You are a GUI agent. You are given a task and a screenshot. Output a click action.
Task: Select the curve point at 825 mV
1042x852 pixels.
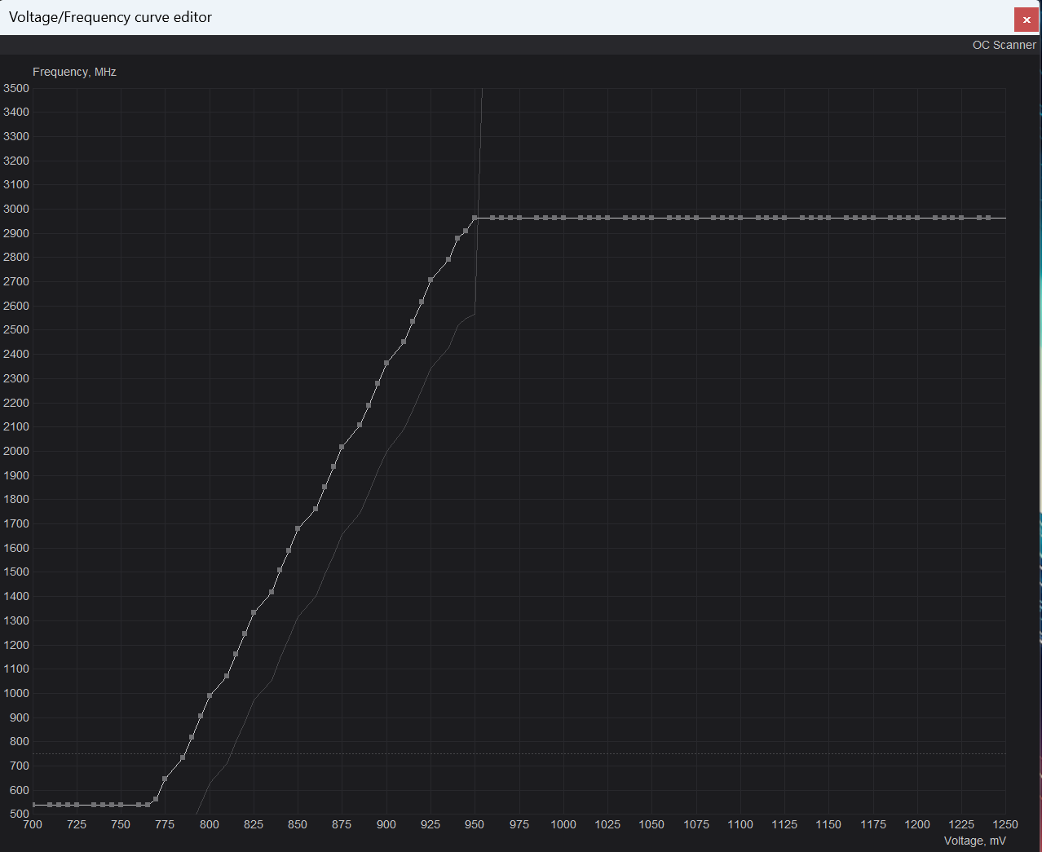pos(254,612)
